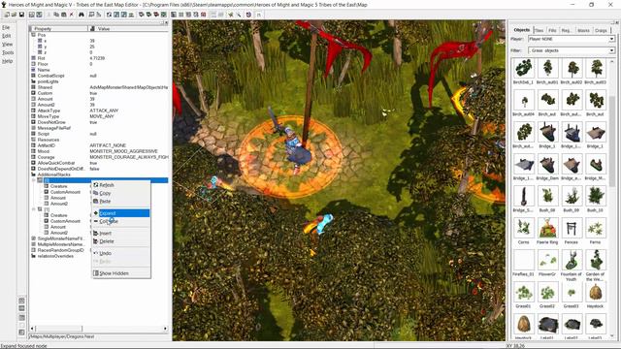Image resolution: width=621 pixels, height=349 pixels.
Task: Click the MONSTER_MOOD_AGGRESSIVE value
Action: pyautogui.click(x=123, y=151)
